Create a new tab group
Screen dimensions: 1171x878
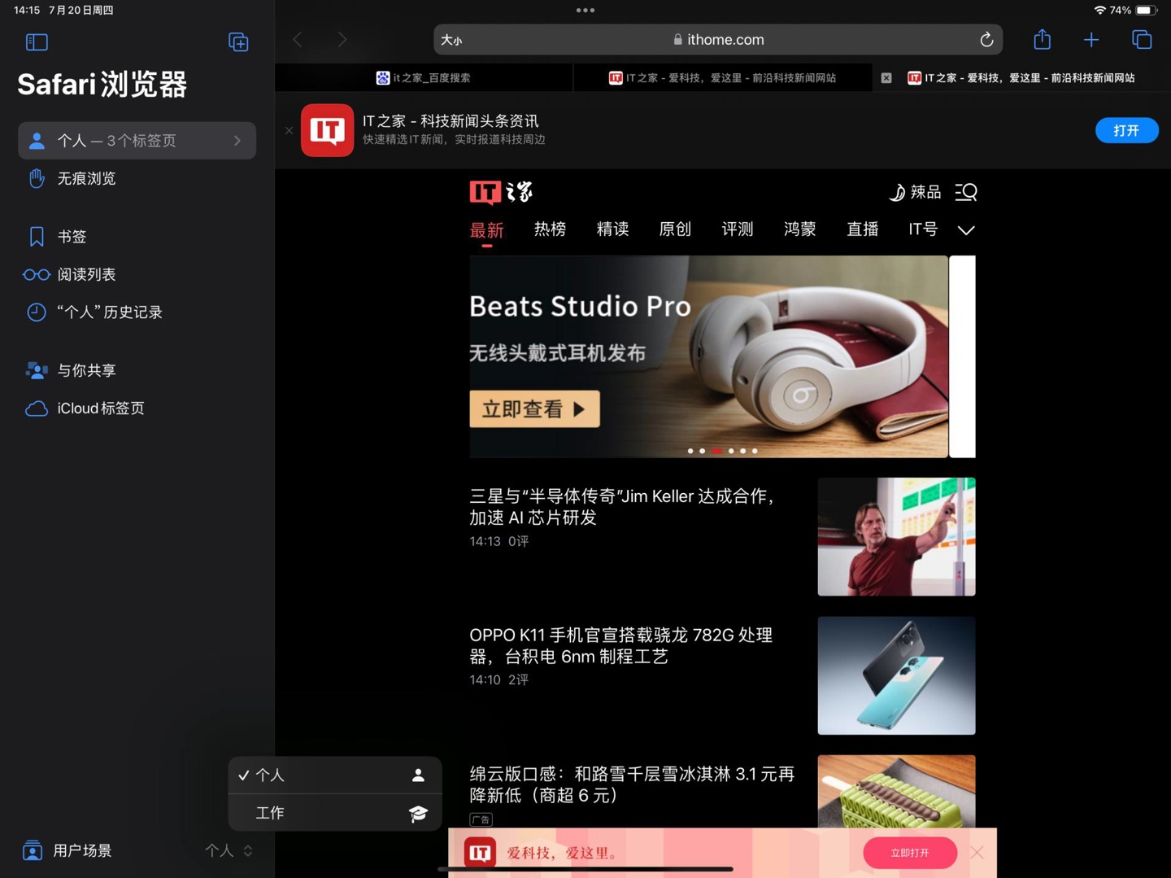pos(237,41)
